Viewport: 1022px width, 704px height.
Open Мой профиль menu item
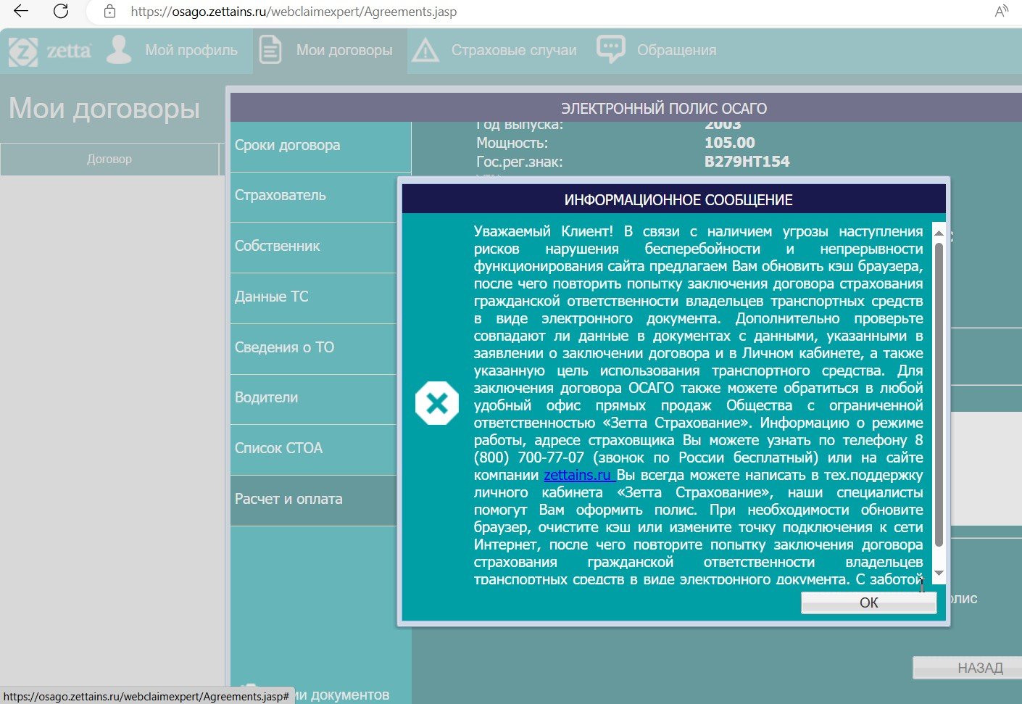[x=191, y=50]
